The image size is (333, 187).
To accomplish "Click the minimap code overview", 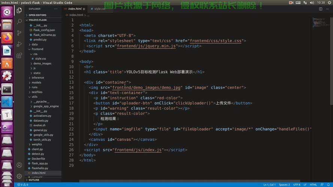I will (x=321, y=22).
